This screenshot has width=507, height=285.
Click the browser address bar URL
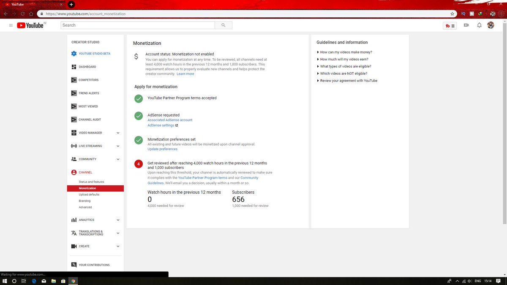[86, 14]
